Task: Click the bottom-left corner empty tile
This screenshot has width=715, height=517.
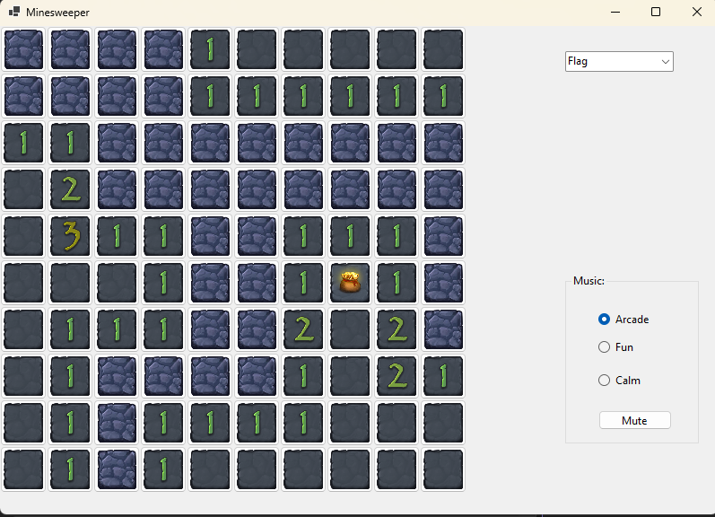Action: point(23,469)
